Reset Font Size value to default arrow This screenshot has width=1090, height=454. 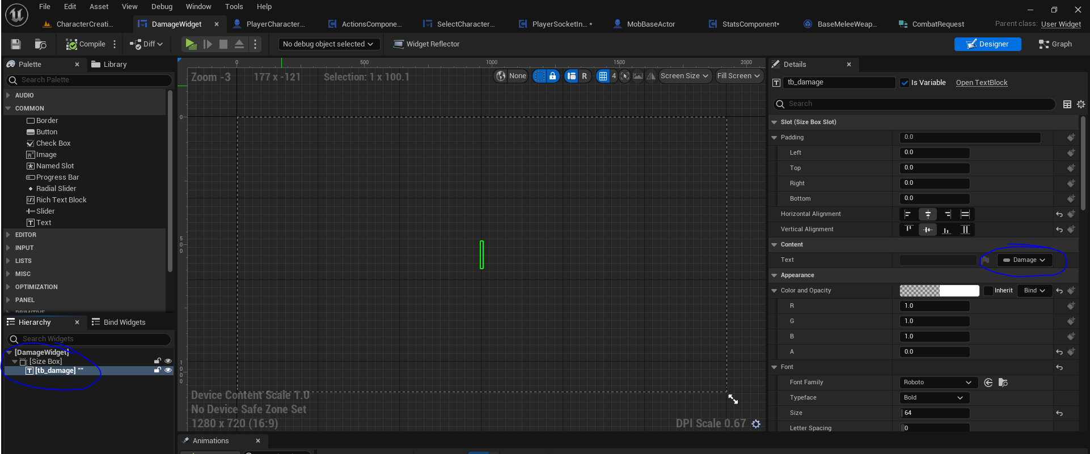(x=1059, y=413)
